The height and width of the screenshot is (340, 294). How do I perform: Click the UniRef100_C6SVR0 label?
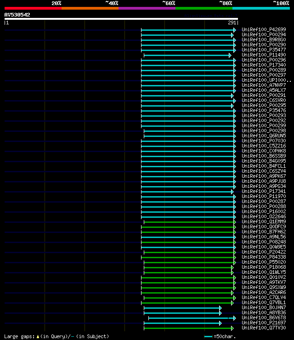(264, 101)
